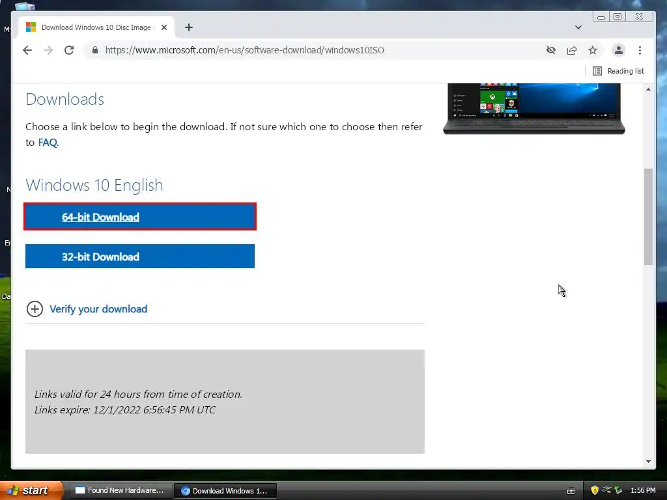Click the Windows 10 English heading
Viewport: 667px width, 500px height.
click(94, 186)
